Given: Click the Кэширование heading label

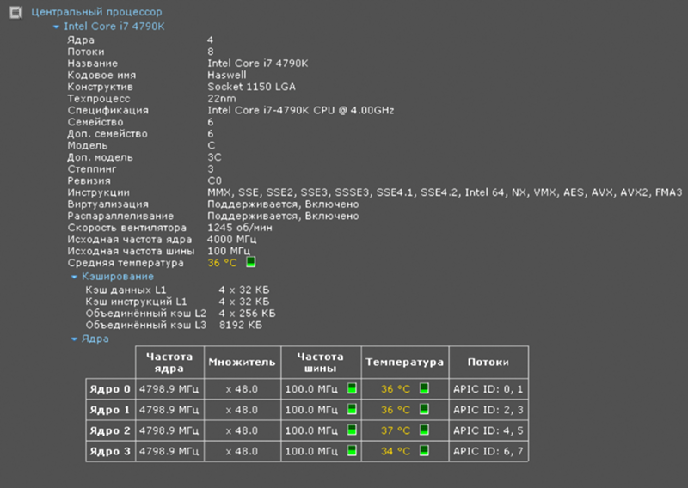Looking at the screenshot, I should pyautogui.click(x=118, y=277).
